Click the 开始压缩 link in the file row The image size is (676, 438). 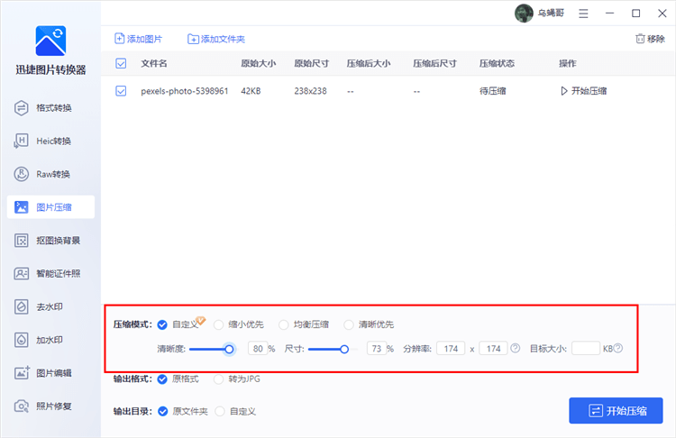[x=584, y=91]
